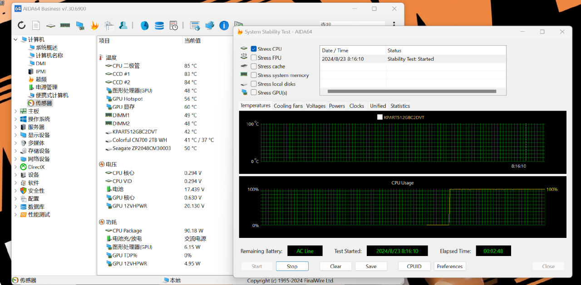Collapse the 计算机 tree node

(15, 39)
